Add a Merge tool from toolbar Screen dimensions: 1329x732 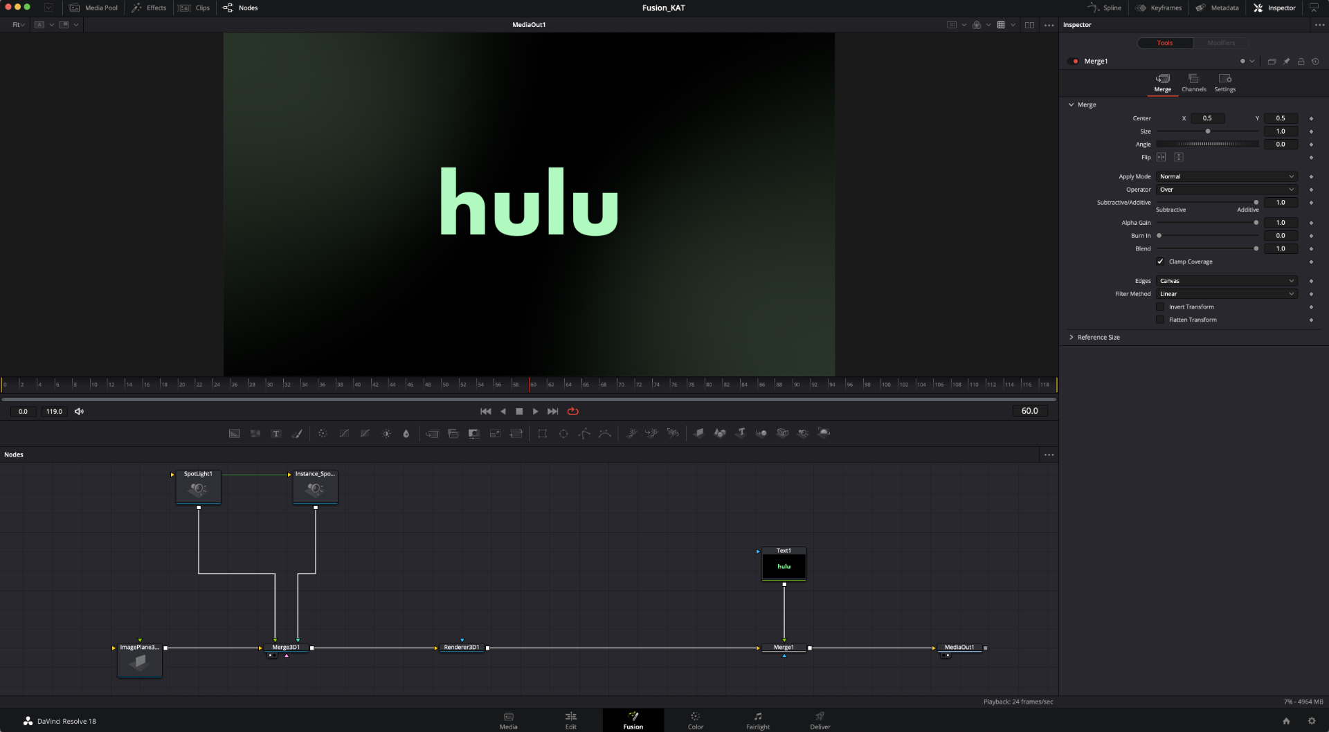coord(433,433)
